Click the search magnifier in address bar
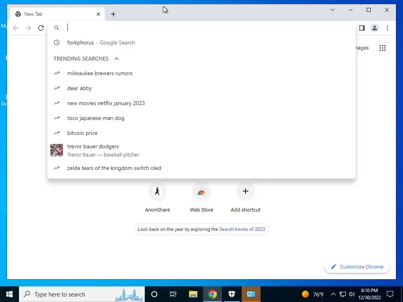Screen dimensions: 403x302 57,28
